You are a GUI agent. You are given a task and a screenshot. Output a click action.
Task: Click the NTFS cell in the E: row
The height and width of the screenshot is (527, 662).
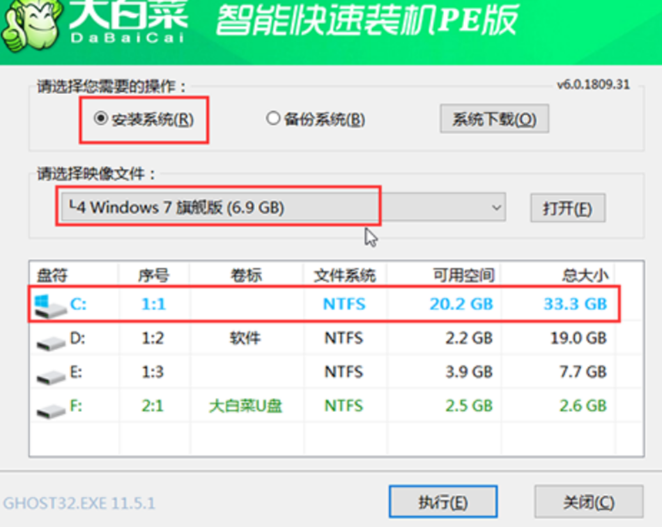[344, 372]
